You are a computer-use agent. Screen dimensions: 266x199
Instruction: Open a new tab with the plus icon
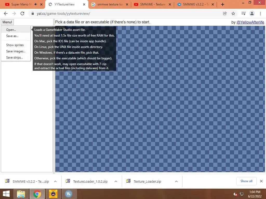point(223,4)
